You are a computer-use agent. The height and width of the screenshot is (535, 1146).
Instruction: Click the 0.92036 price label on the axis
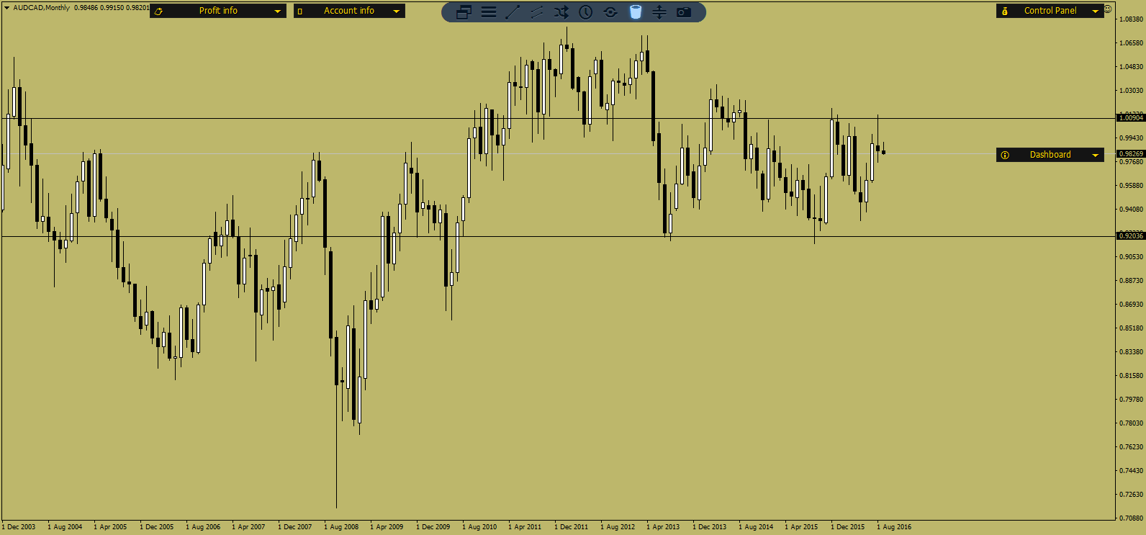point(1130,235)
